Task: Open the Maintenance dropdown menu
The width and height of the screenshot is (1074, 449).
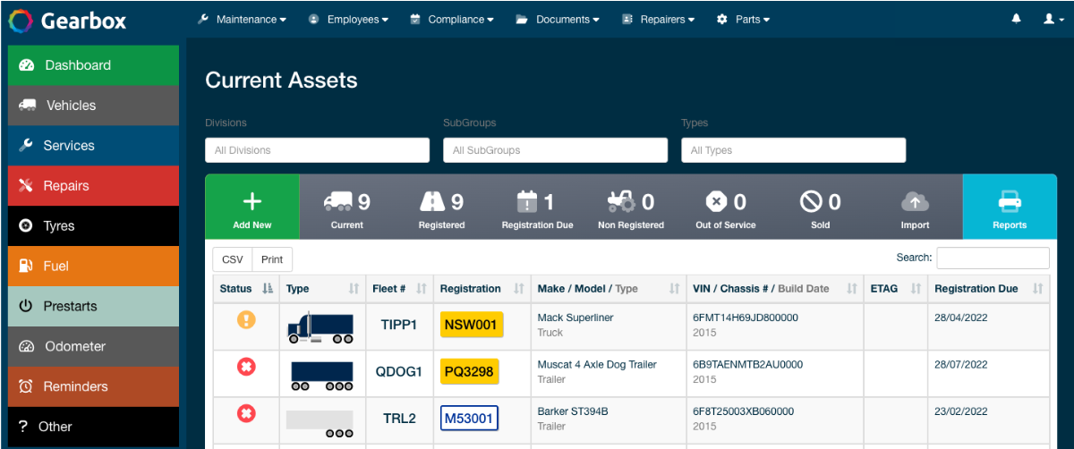Action: 242,20
